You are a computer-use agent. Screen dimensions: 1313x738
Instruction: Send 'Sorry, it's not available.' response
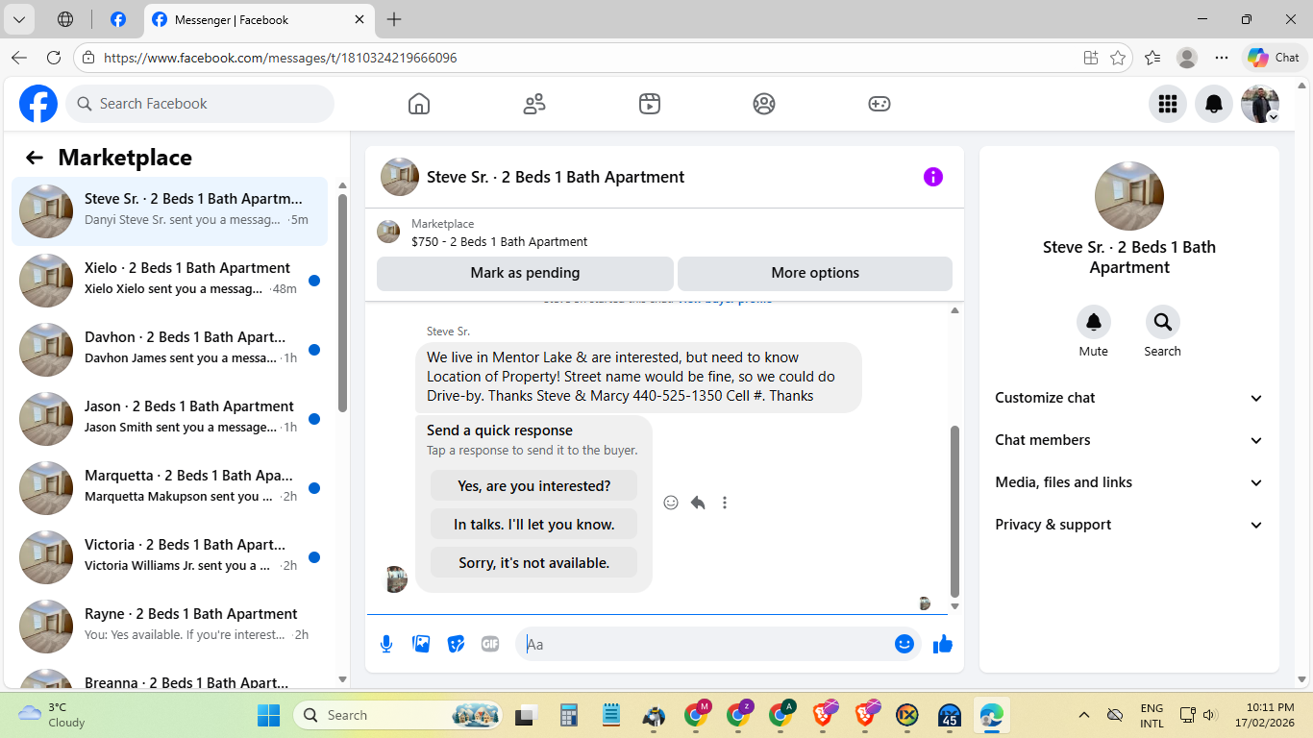tap(533, 563)
